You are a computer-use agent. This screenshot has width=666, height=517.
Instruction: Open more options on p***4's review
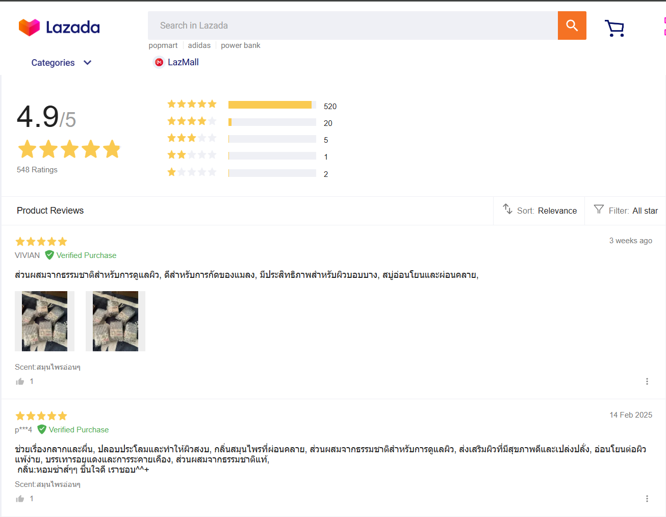[647, 499]
